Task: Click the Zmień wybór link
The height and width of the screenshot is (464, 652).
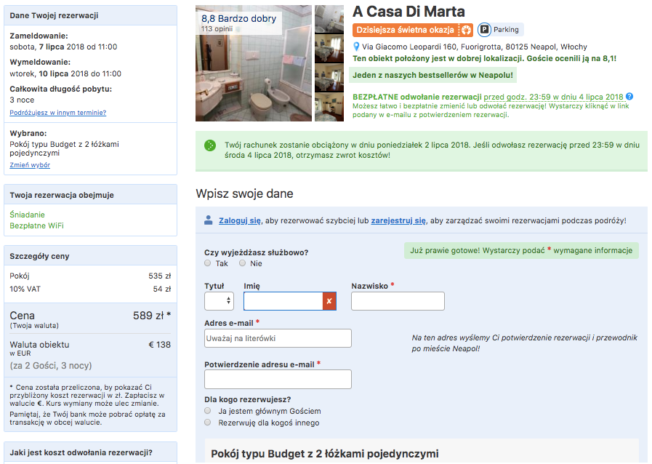Action: [x=30, y=165]
